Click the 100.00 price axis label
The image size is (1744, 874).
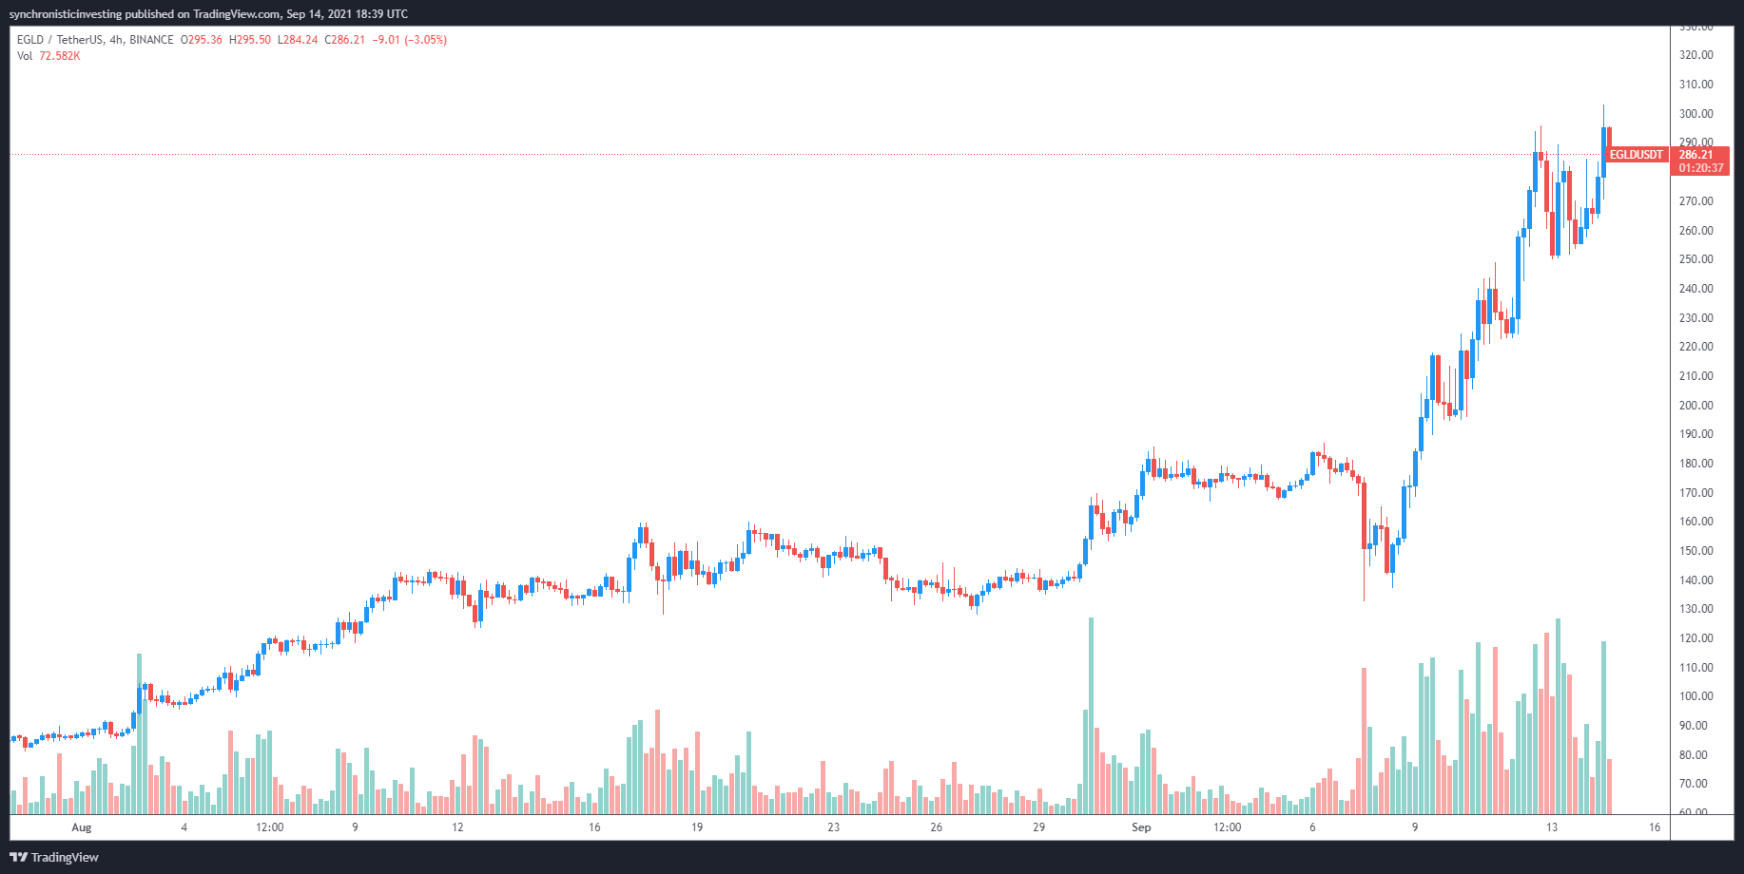(1696, 696)
